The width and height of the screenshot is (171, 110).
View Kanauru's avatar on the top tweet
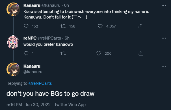pos(13,9)
